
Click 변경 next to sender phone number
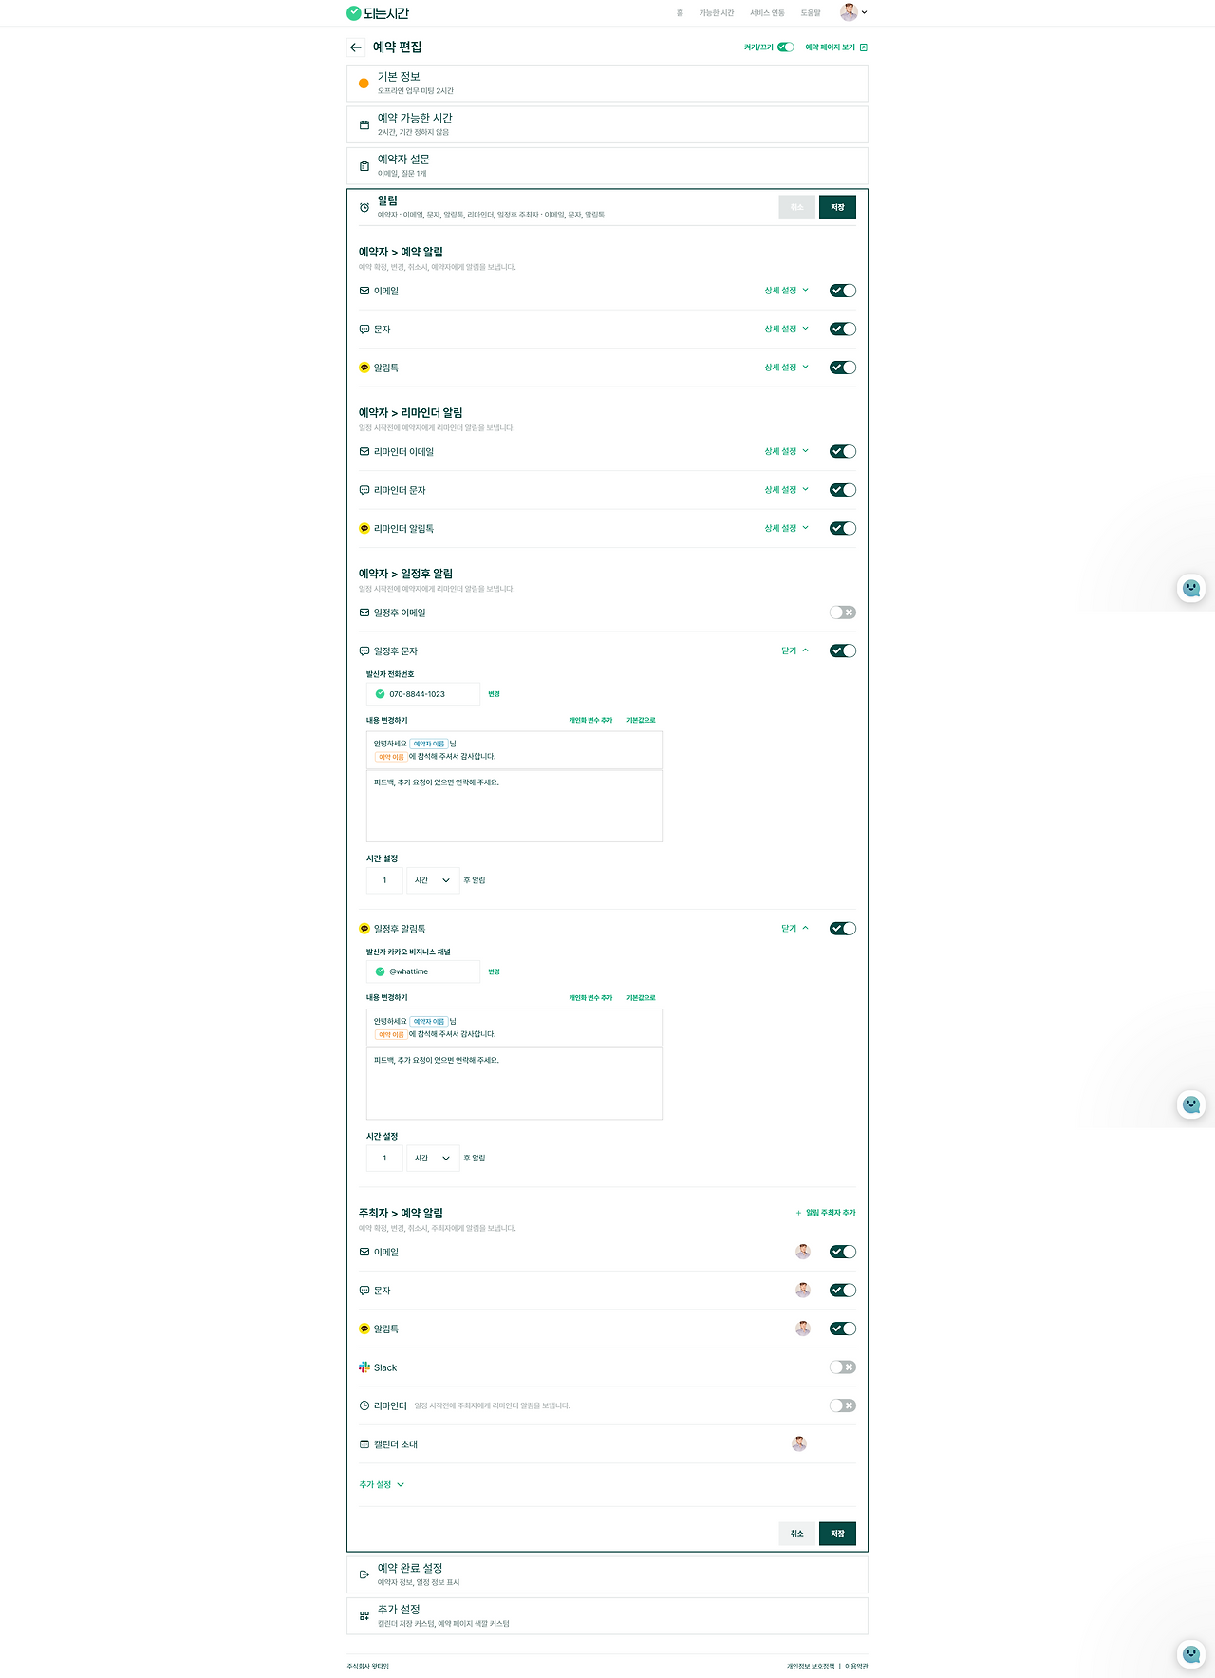494,694
